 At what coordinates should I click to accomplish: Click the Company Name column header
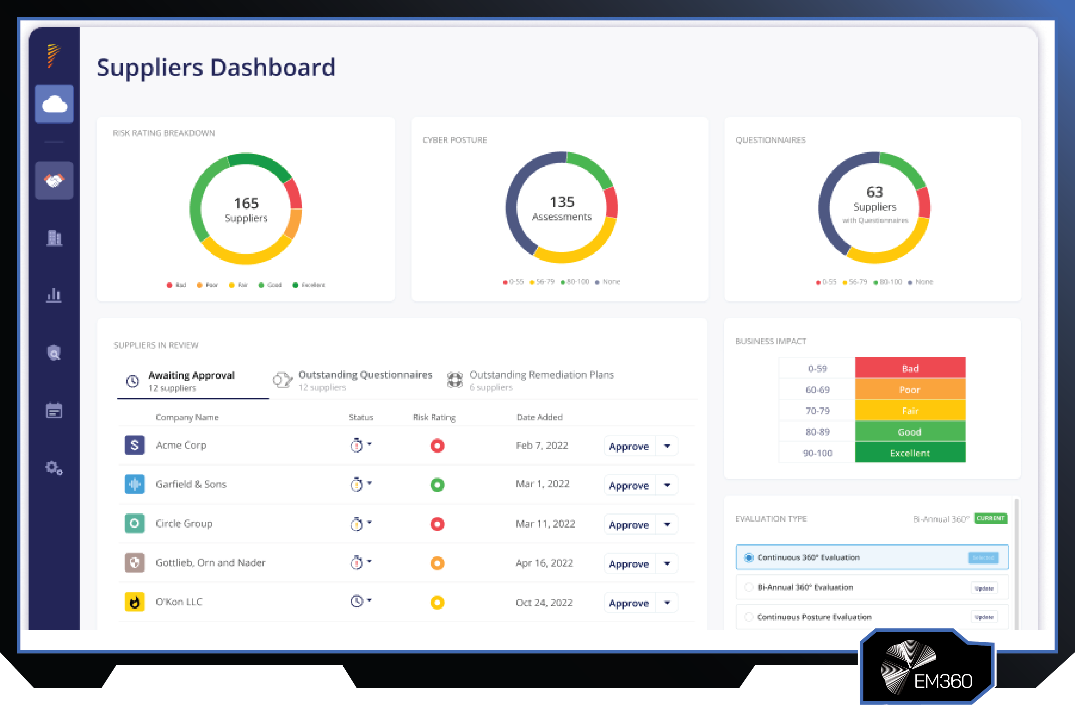187,417
